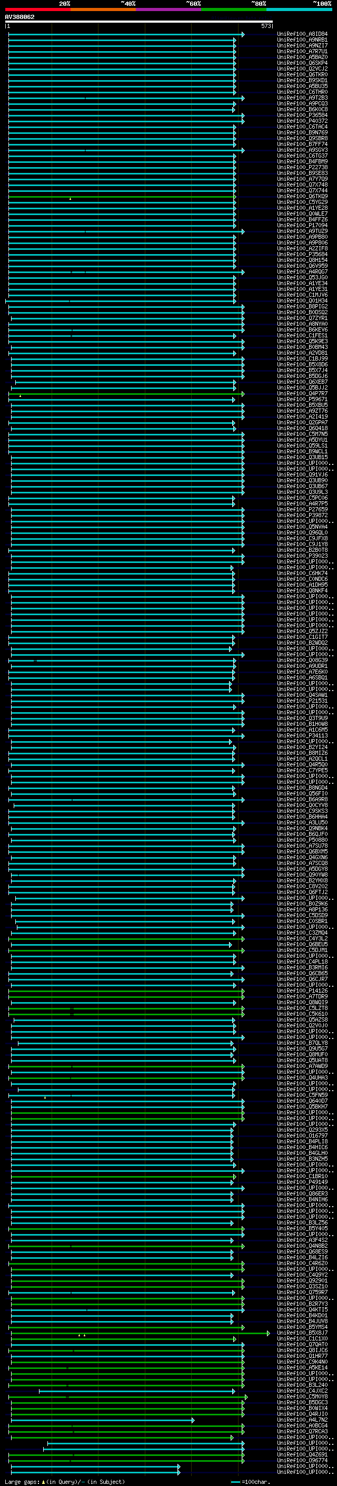Select hit UniRef100_A4RQG7
337x1486 pixels.
pos(302,271)
